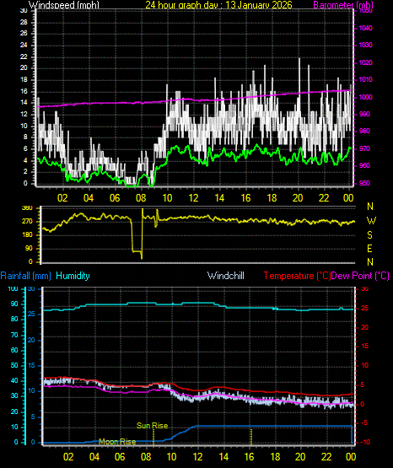Click hour 04 under the temperature graph

94,457
